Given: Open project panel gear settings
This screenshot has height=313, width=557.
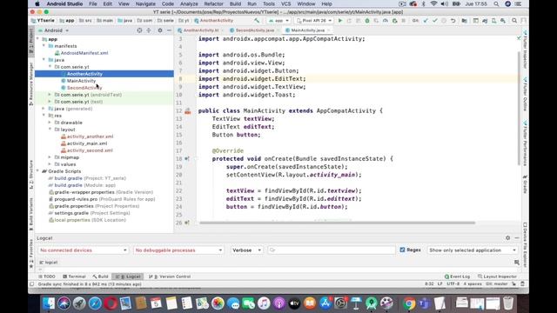Looking at the screenshot, I should pos(160,30).
